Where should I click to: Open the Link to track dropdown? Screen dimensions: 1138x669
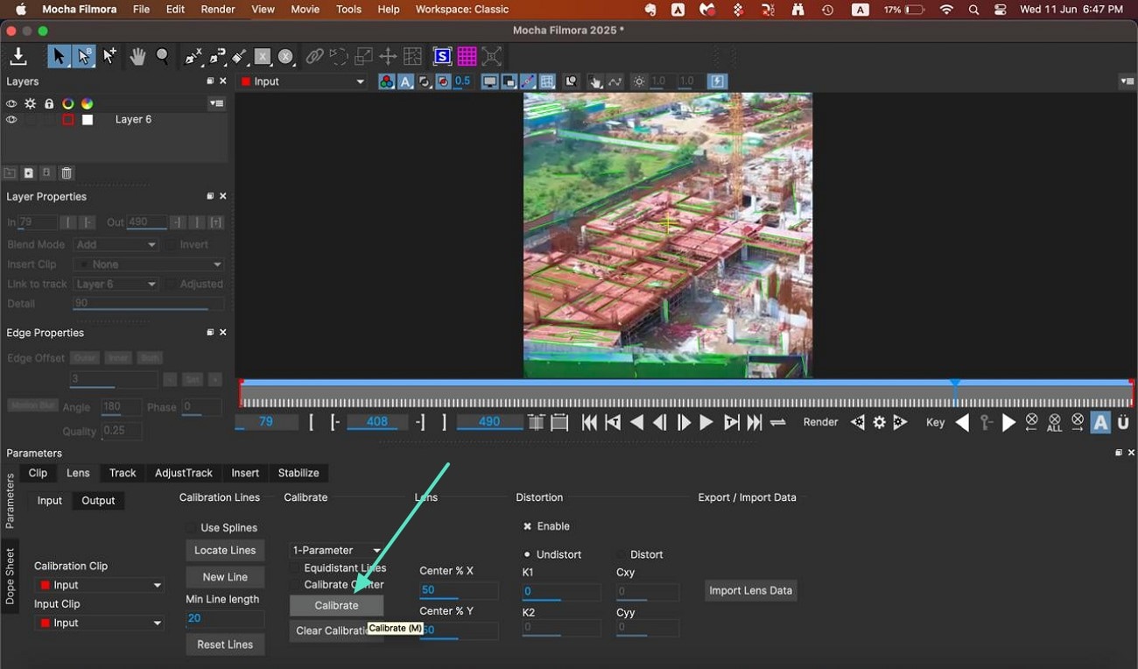(x=116, y=285)
